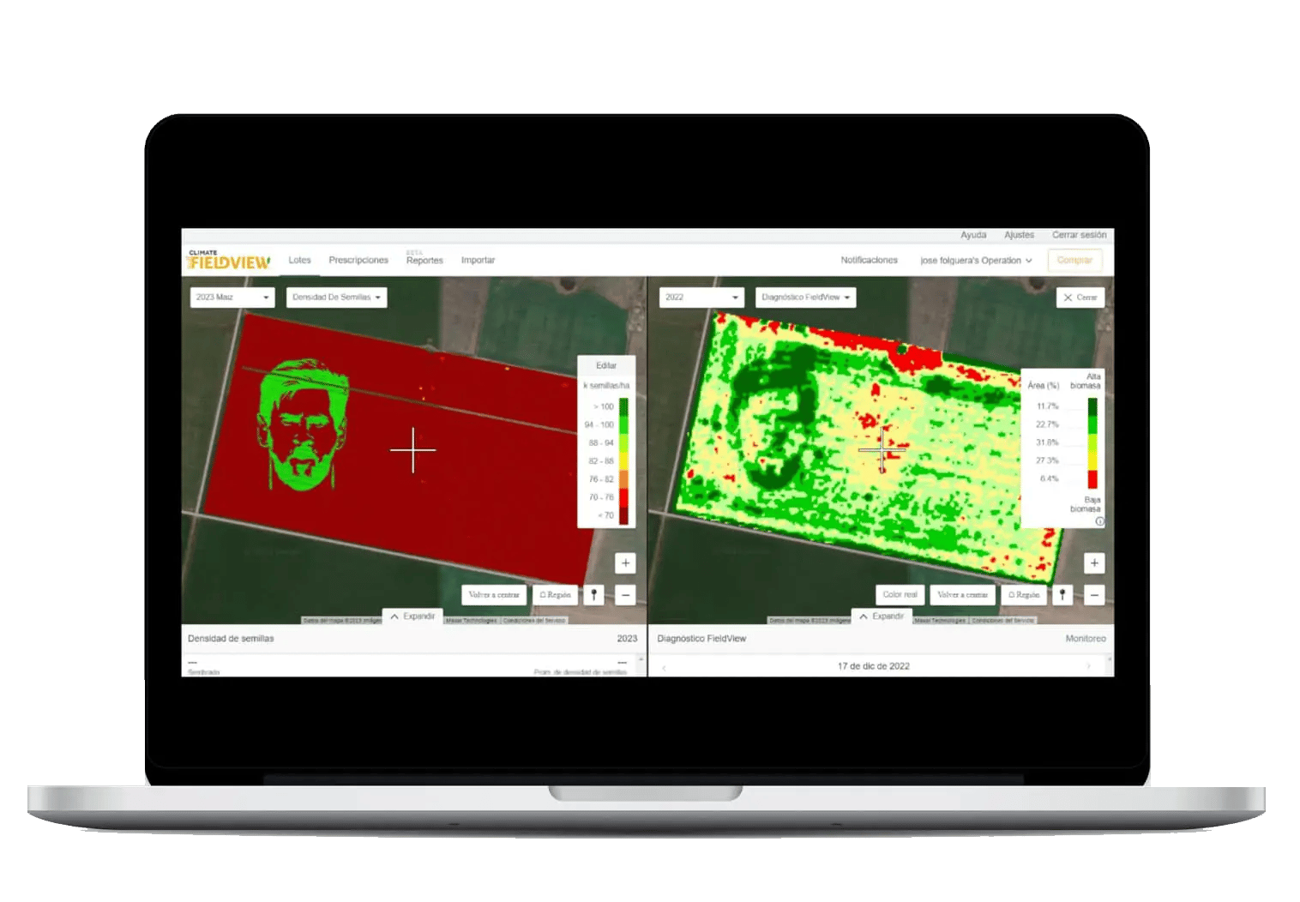Click the 94 - 100 legend range
The height and width of the screenshot is (902, 1300).
click(599, 424)
